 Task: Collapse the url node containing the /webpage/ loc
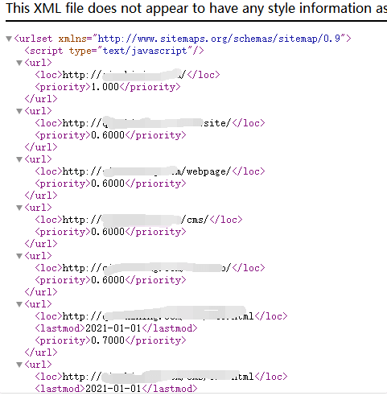pyautogui.click(x=19, y=159)
